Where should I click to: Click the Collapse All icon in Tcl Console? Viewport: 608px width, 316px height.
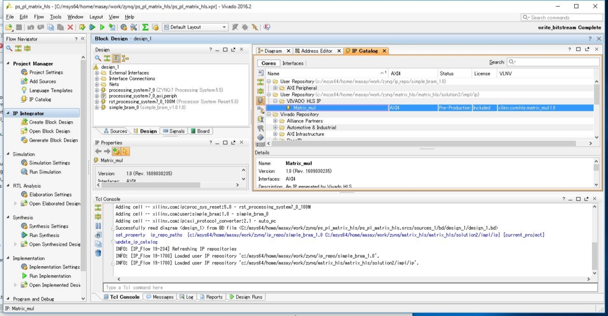[98, 207]
